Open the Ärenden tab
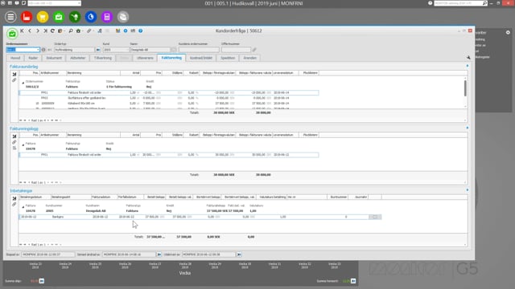 (x=249, y=58)
